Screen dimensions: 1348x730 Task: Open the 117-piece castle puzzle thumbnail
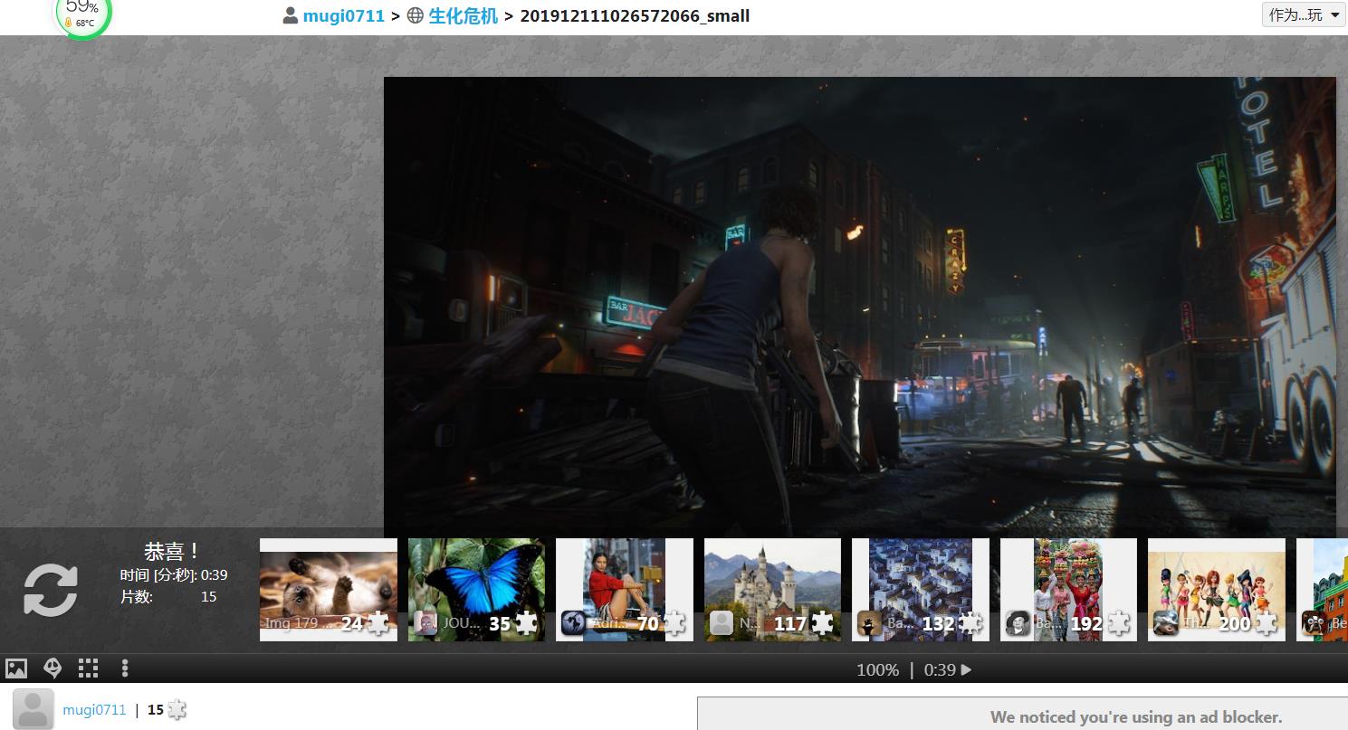pyautogui.click(x=772, y=589)
